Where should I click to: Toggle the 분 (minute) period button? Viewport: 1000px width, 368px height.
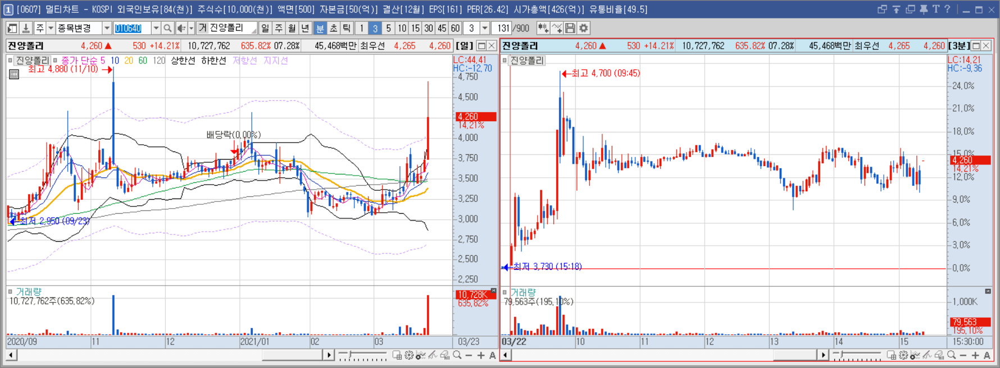[x=320, y=28]
